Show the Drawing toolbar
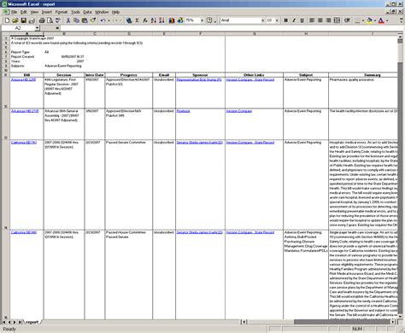The image size is (405, 333). (x=180, y=20)
